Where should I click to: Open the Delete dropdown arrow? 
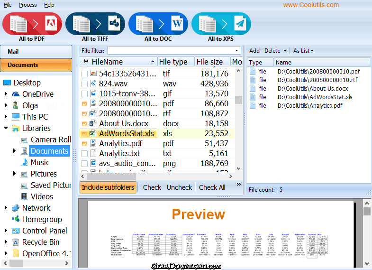pos(285,51)
